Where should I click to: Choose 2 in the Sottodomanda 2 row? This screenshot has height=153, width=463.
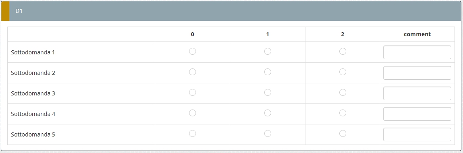click(343, 72)
